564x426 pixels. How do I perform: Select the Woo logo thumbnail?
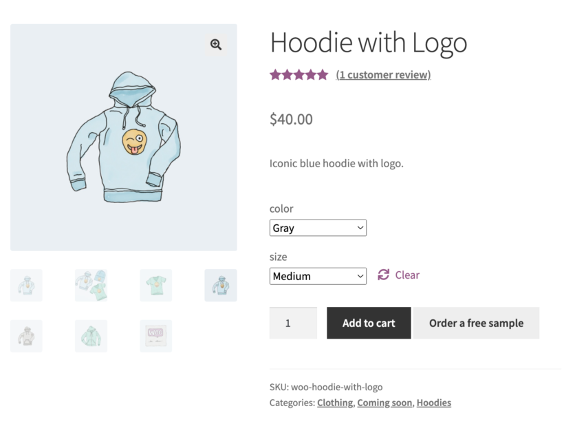click(x=155, y=336)
